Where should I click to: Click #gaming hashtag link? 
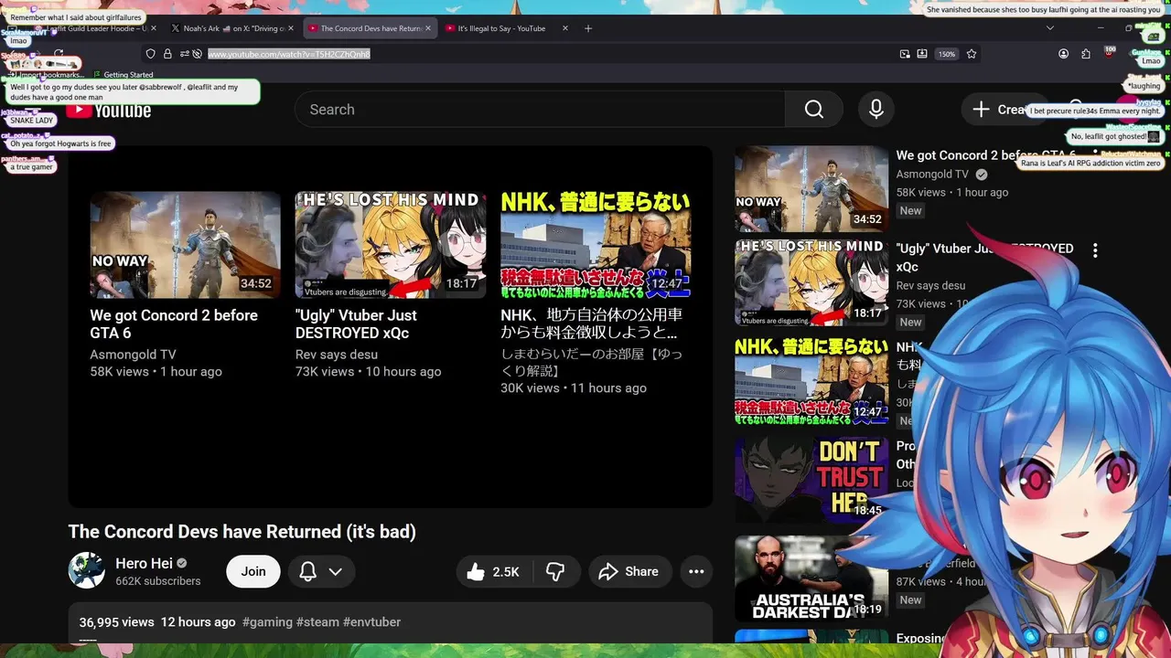point(267,622)
